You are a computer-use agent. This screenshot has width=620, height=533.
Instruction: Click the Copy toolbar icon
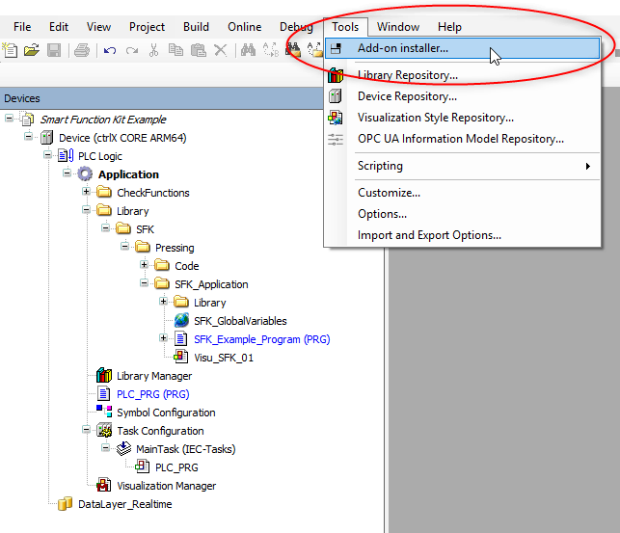pyautogui.click(x=175, y=50)
